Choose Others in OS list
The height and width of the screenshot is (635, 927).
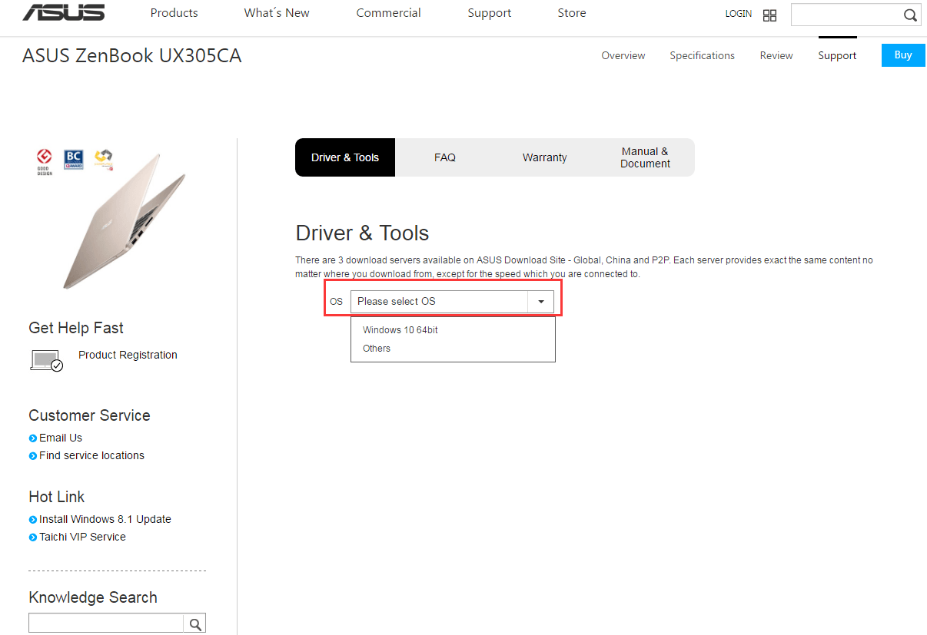(377, 349)
